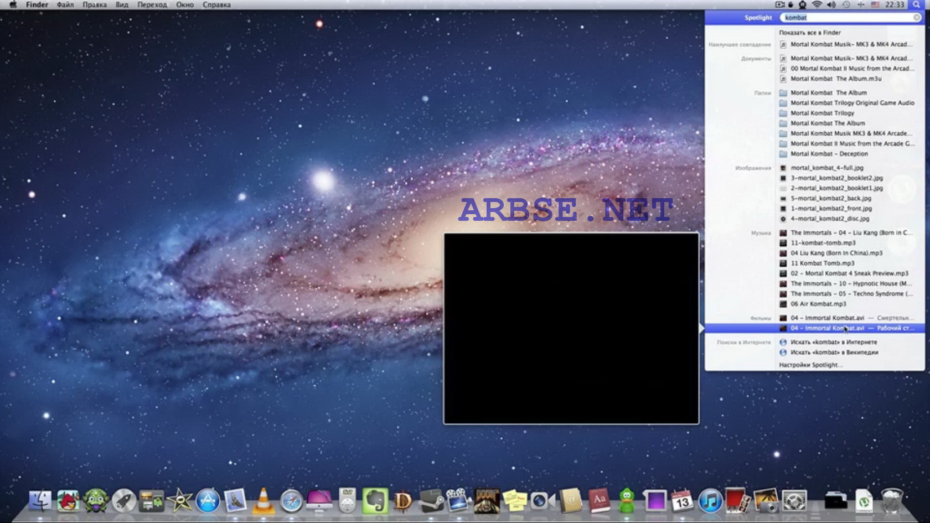
Task: Open Time Machine menu bar icon
Action: (x=846, y=4)
